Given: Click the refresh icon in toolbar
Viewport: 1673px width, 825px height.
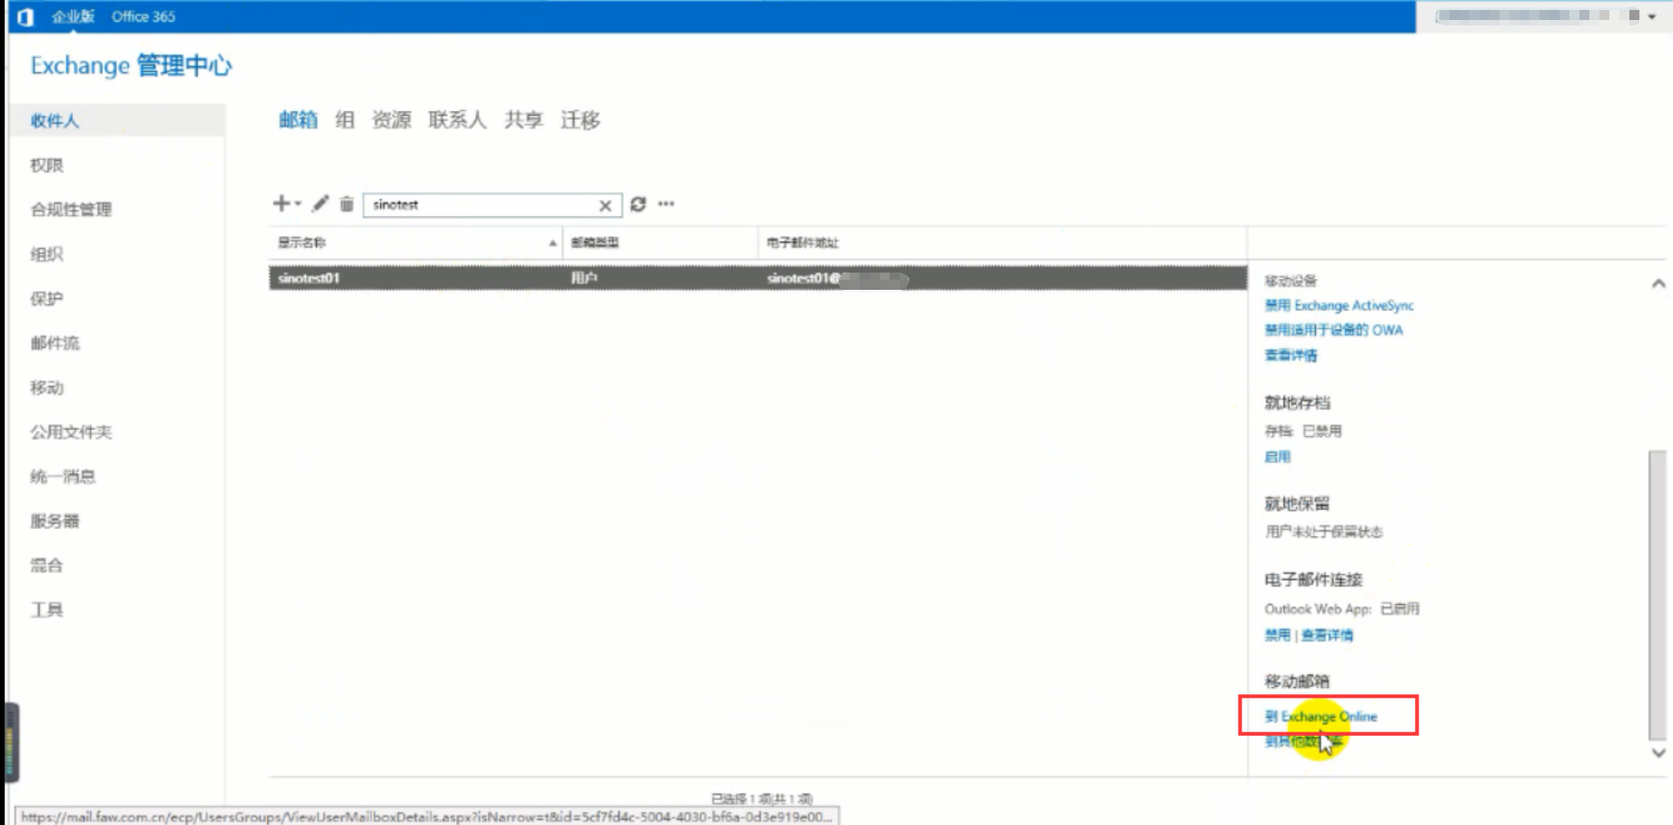Looking at the screenshot, I should 638,204.
